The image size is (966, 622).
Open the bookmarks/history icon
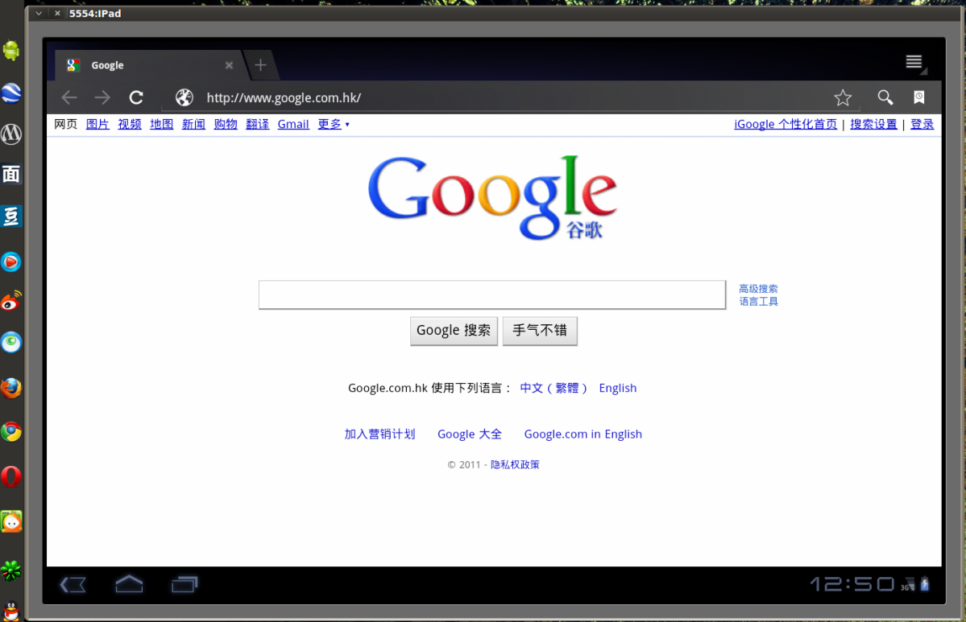pos(918,97)
